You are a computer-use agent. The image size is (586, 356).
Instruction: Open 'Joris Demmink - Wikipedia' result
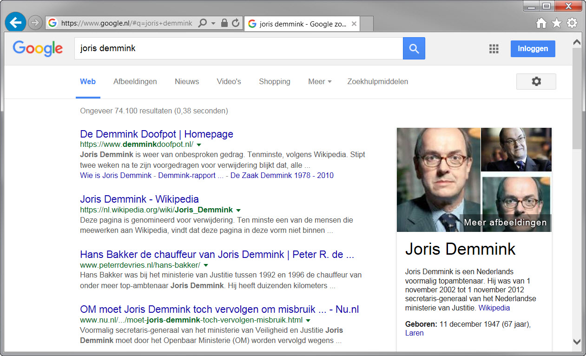[x=139, y=199]
